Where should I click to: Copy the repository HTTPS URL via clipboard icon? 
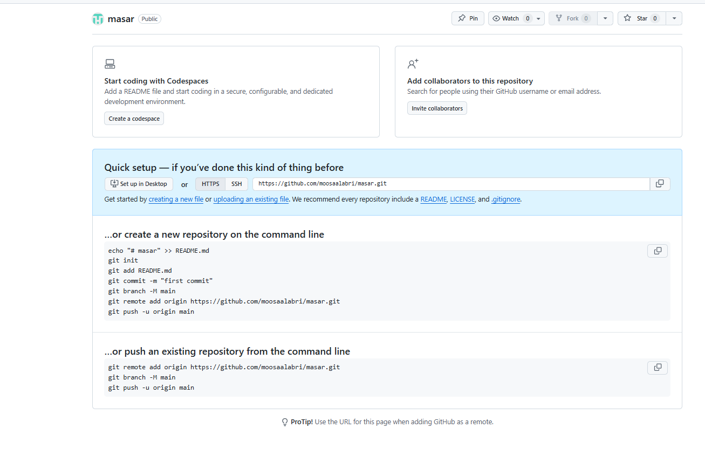coord(660,184)
